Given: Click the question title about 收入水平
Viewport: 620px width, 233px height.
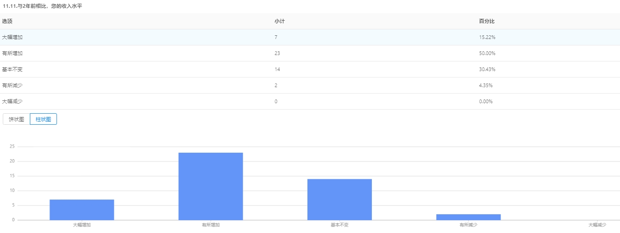Looking at the screenshot, I should coord(42,6).
